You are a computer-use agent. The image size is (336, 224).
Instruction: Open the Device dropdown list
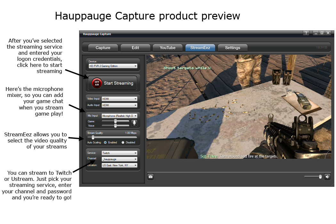tap(113, 66)
